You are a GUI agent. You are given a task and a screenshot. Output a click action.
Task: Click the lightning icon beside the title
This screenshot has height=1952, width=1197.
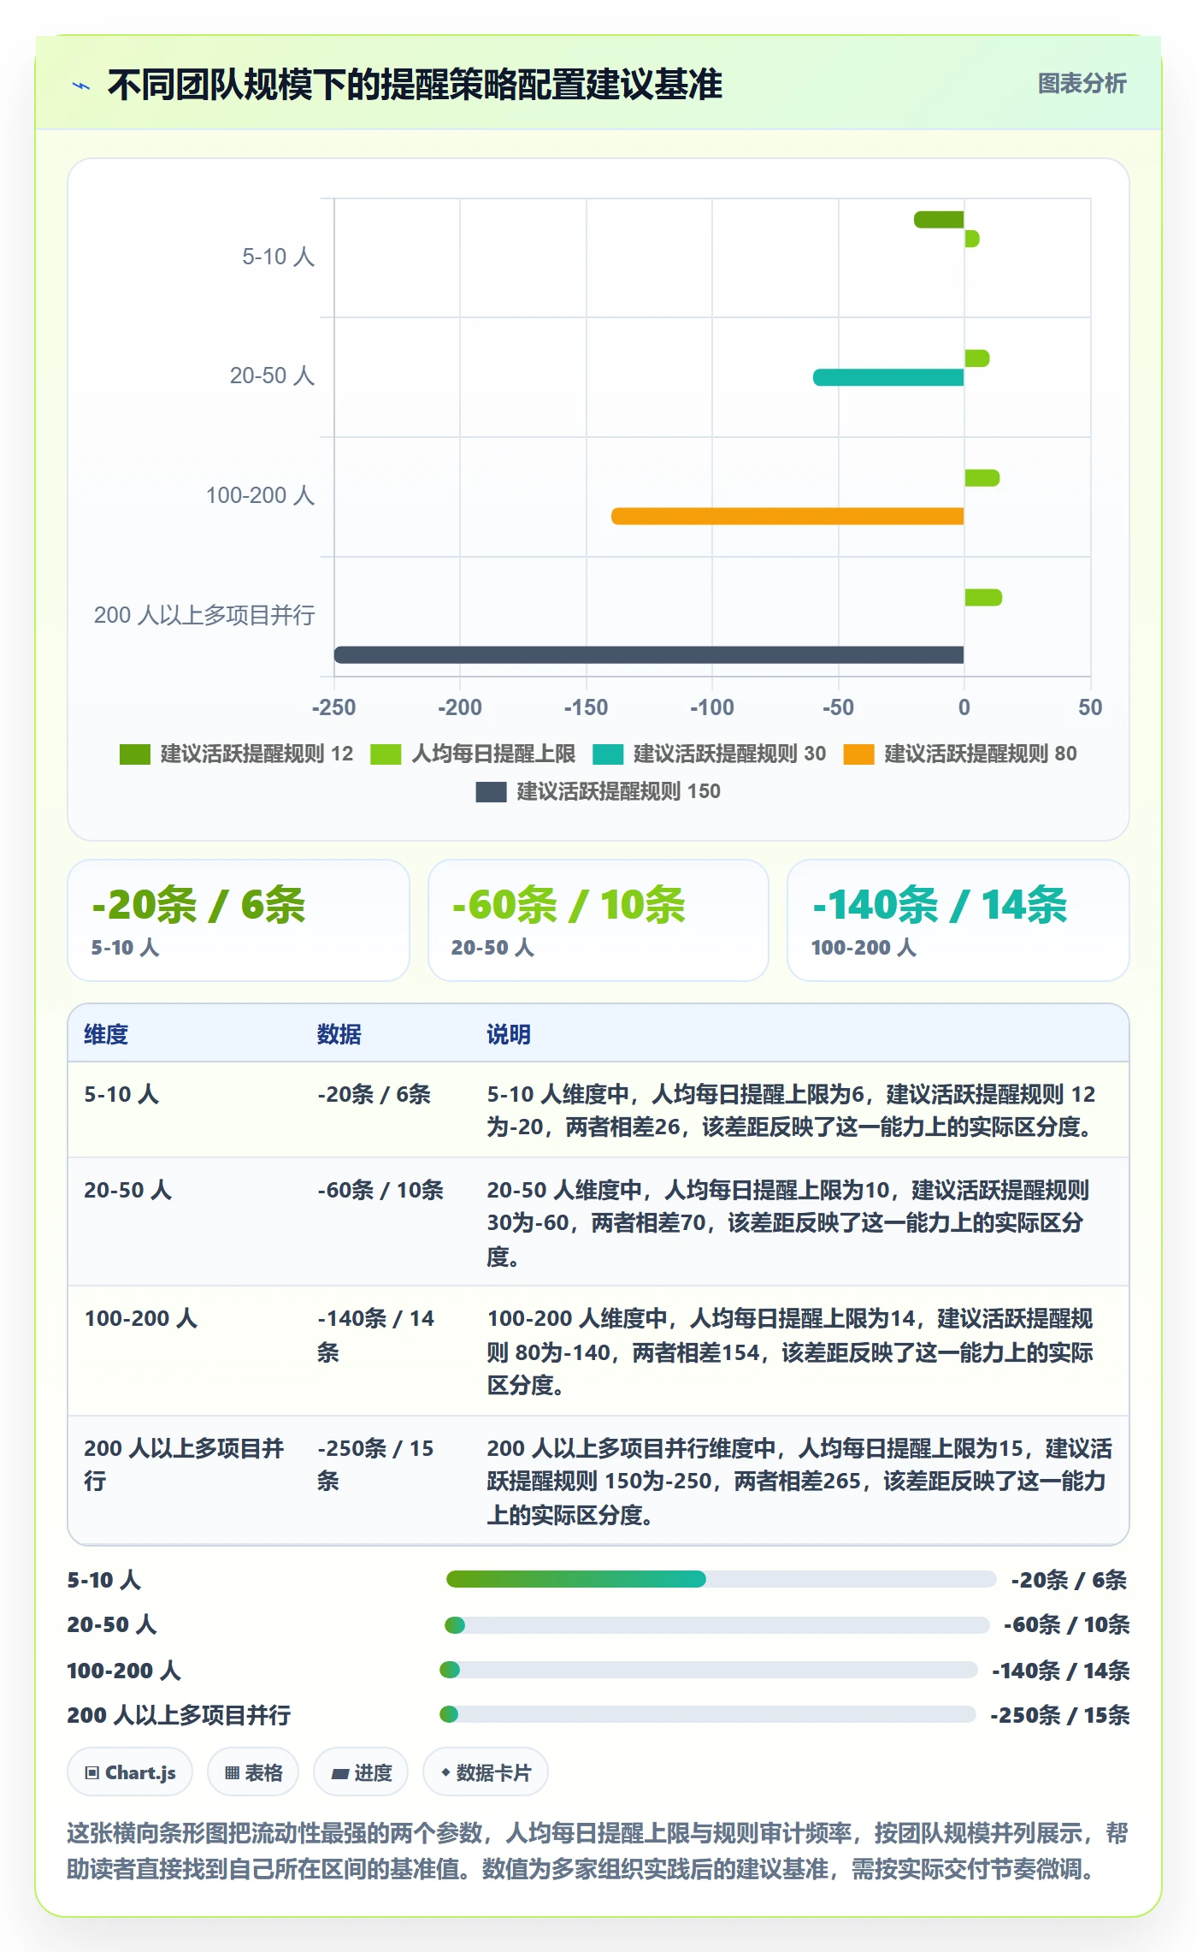(x=82, y=86)
